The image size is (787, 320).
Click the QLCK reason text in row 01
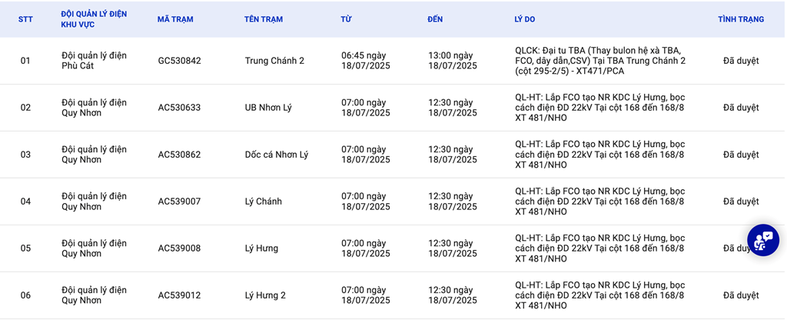tap(600, 61)
